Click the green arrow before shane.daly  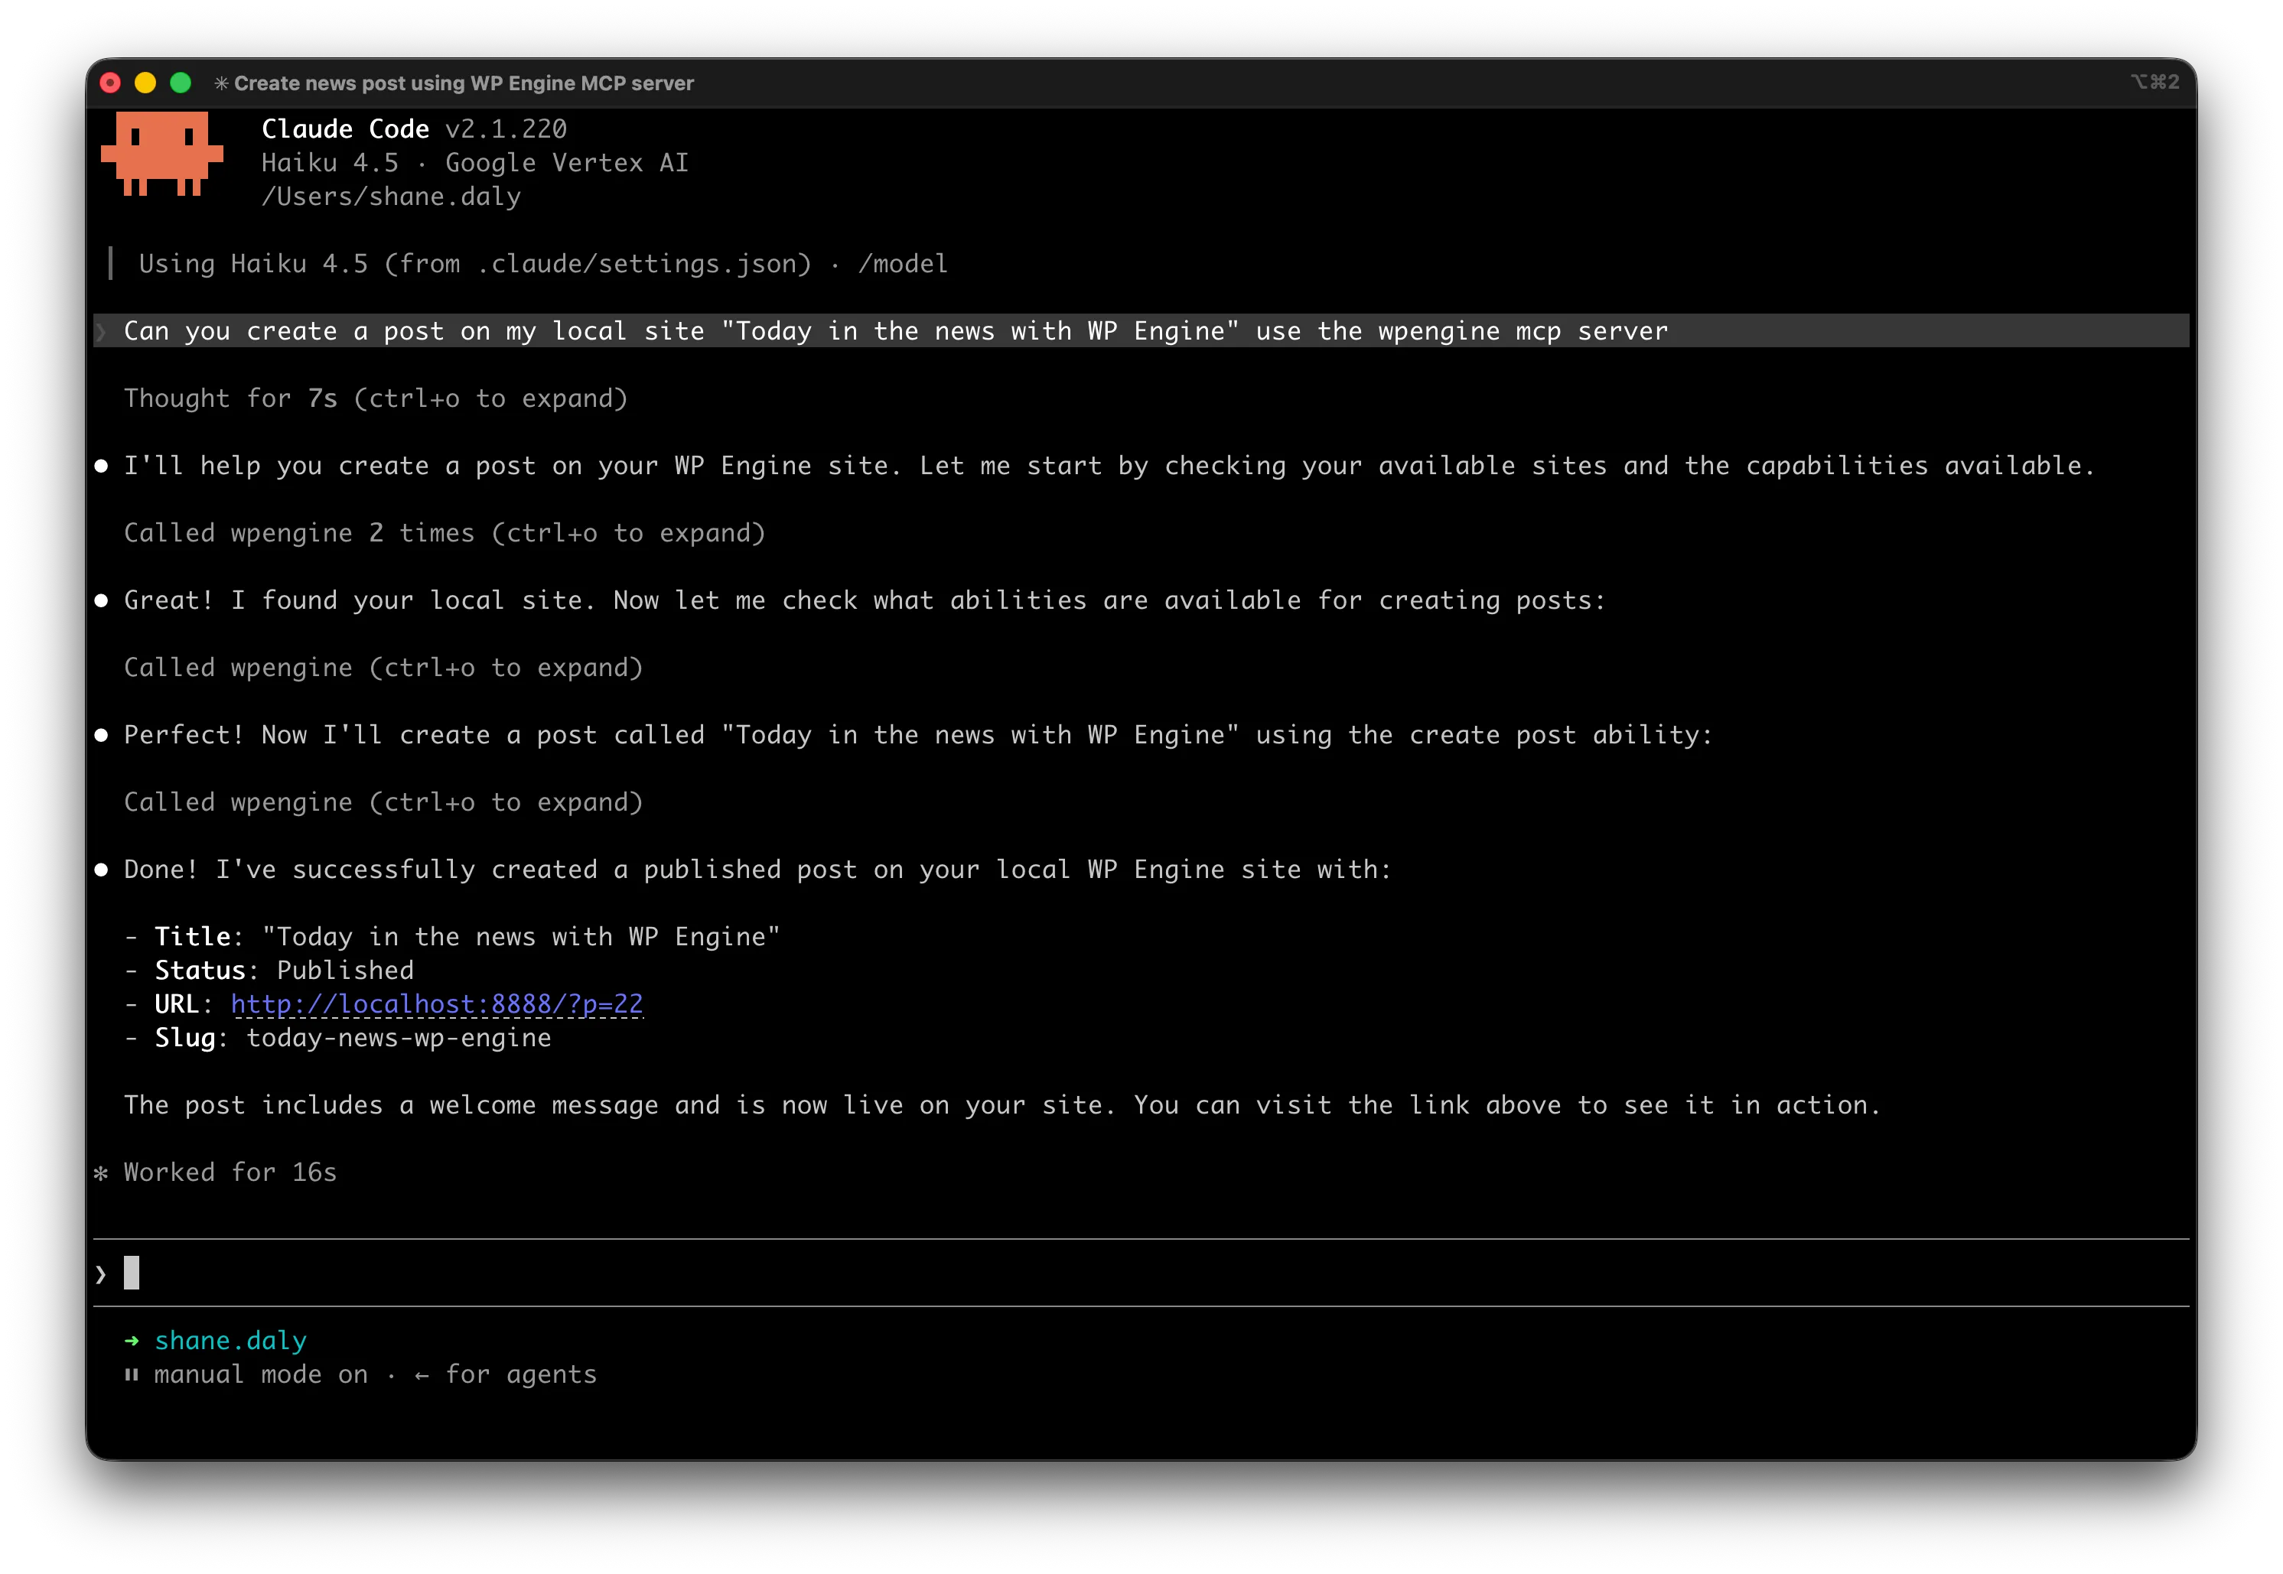(x=132, y=1341)
